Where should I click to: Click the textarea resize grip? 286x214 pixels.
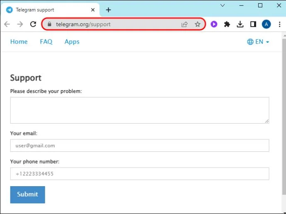[267, 121]
